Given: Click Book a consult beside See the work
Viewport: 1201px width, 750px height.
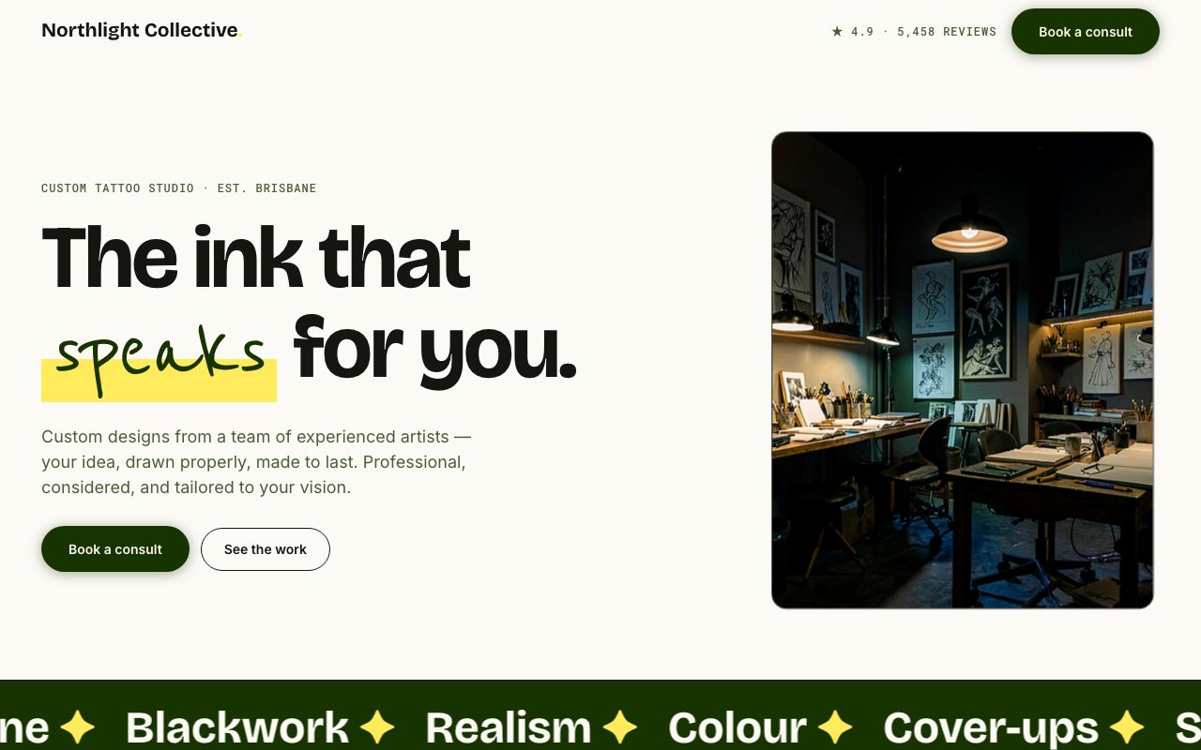Looking at the screenshot, I should (x=115, y=549).
